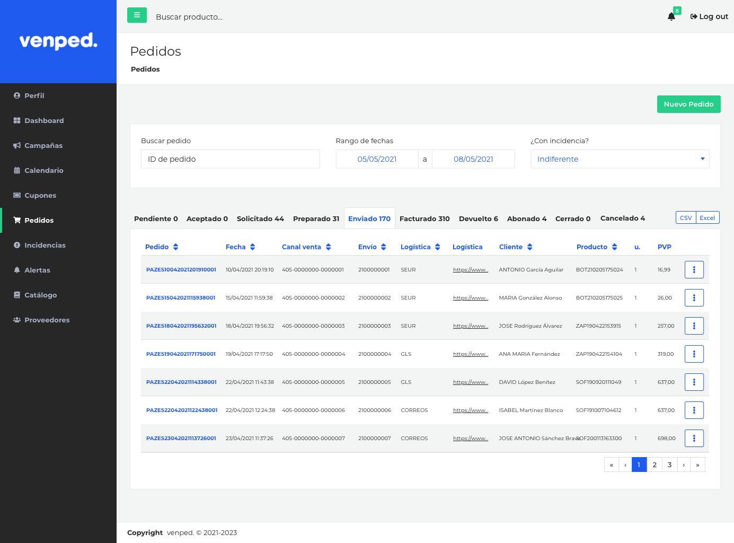This screenshot has width=734, height=543.
Task: Toggle the green hamburger menu button
Action: coord(137,15)
